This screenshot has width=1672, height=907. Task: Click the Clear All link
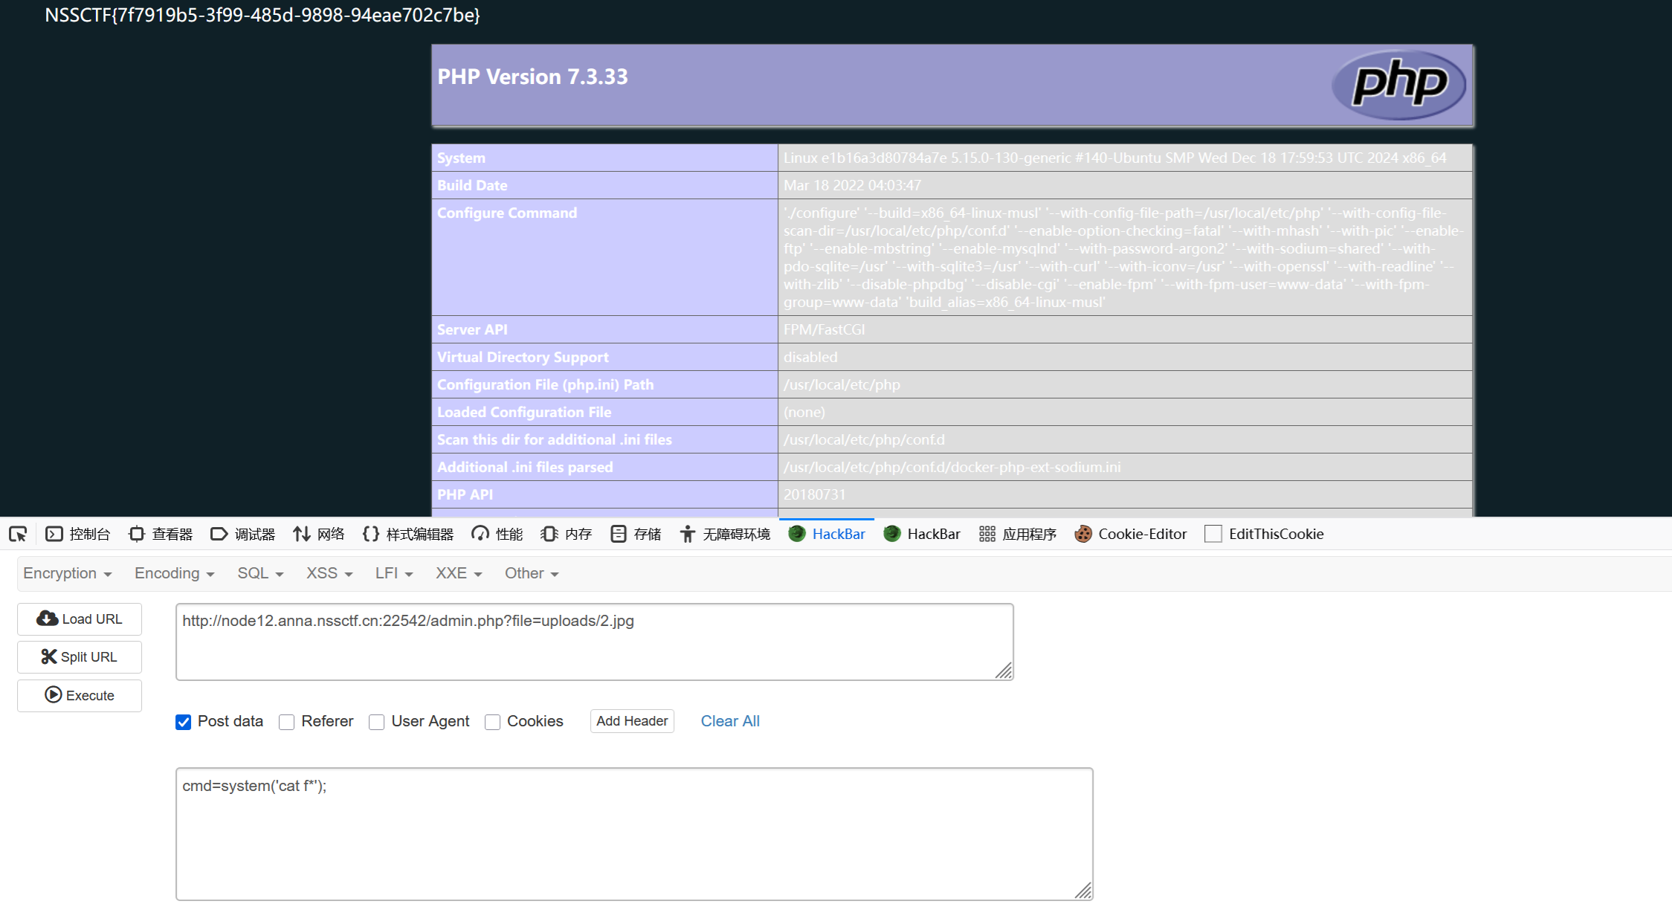click(730, 721)
